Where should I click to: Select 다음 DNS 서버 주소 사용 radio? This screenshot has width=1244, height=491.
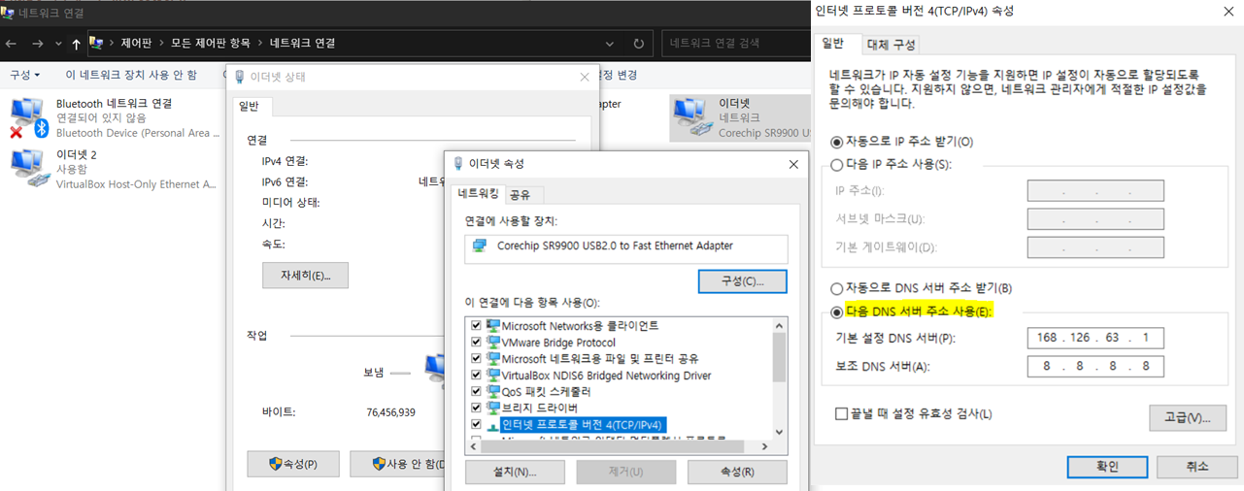click(x=837, y=312)
